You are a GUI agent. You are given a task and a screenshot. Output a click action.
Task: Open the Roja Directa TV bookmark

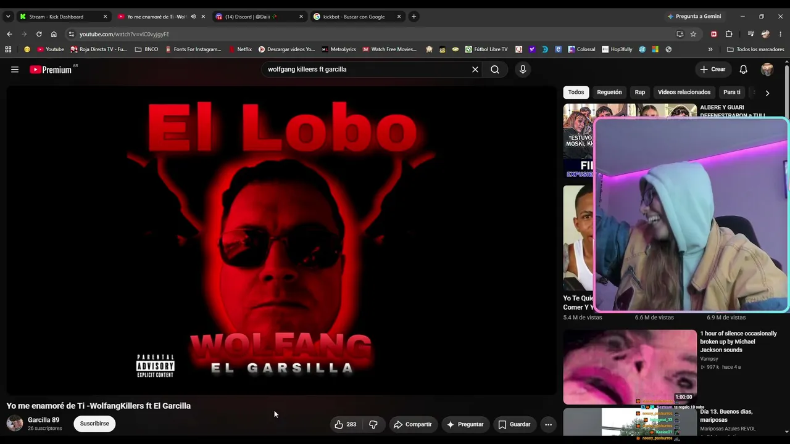(99, 49)
